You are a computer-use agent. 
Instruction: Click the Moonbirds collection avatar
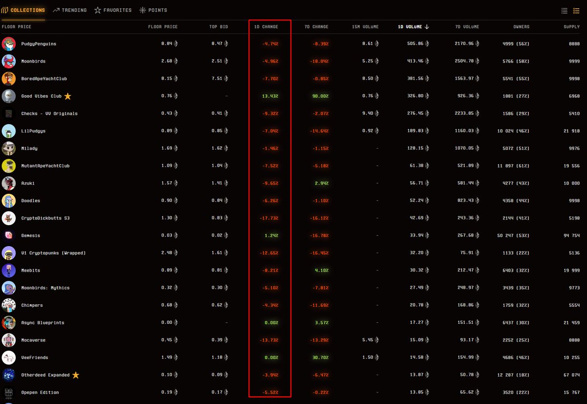(9, 61)
